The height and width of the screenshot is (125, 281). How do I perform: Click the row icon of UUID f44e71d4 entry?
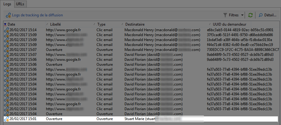pyautogui.click(x=6, y=45)
